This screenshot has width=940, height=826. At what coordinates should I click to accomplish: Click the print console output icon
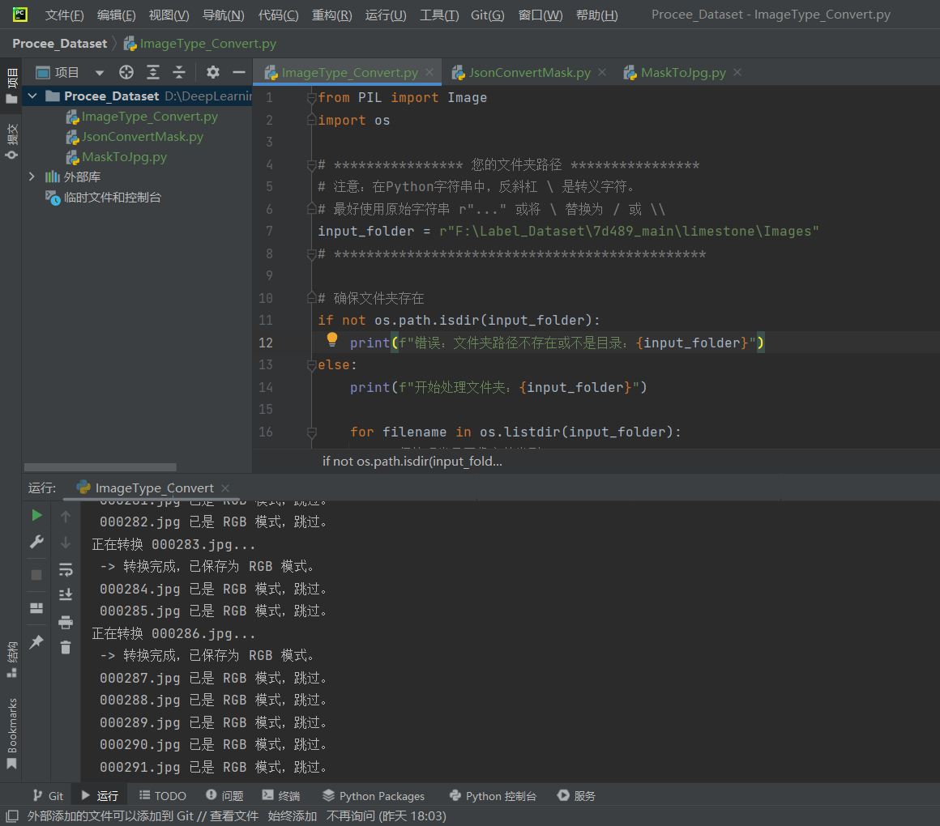(x=66, y=622)
